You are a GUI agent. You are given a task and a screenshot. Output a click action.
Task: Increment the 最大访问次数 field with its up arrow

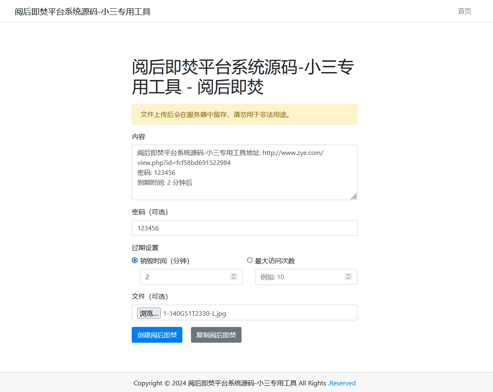click(348, 274)
